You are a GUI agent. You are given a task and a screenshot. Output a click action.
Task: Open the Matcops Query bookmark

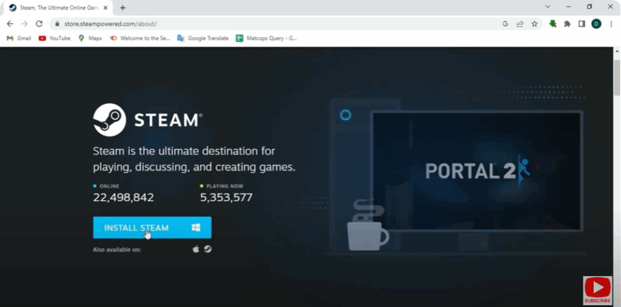click(266, 38)
